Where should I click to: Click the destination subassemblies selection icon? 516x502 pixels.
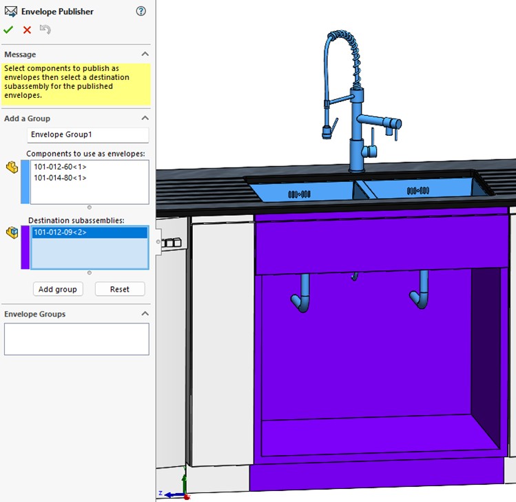point(11,233)
